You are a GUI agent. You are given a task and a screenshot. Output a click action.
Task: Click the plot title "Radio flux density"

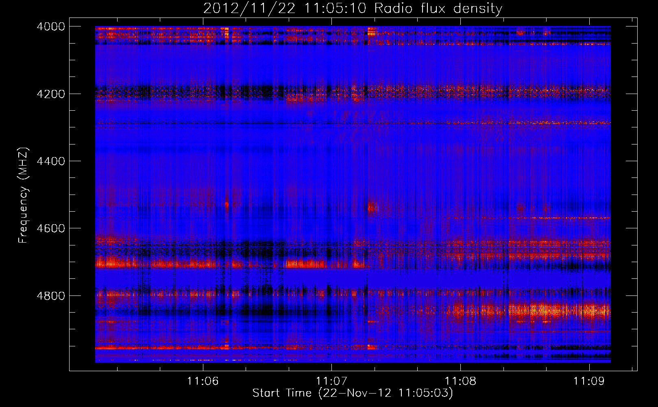click(438, 8)
